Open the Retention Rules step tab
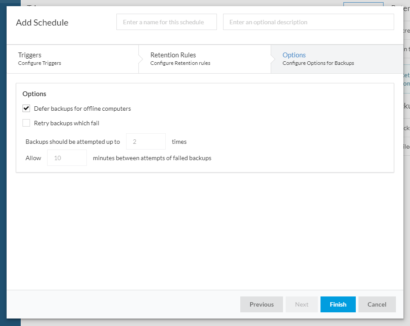410x326 pixels. point(205,59)
